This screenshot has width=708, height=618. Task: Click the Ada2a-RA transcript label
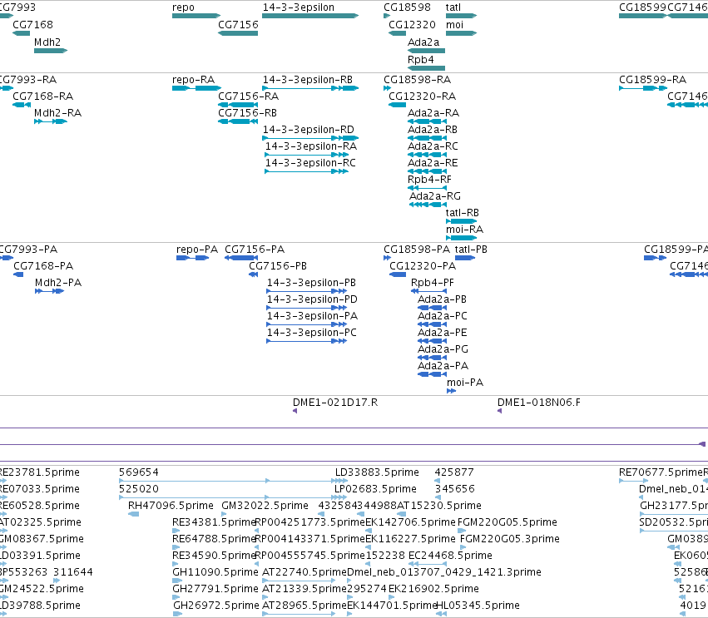433,113
